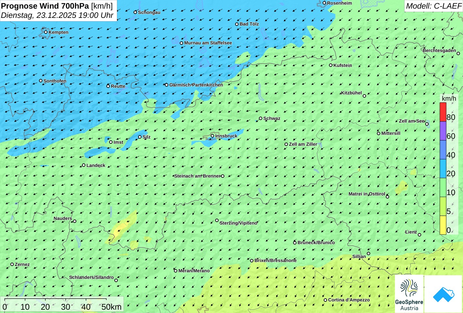Screen dimensions: 463x313
Task: Click the blue cloud arrow logo
Action: click(x=443, y=294)
